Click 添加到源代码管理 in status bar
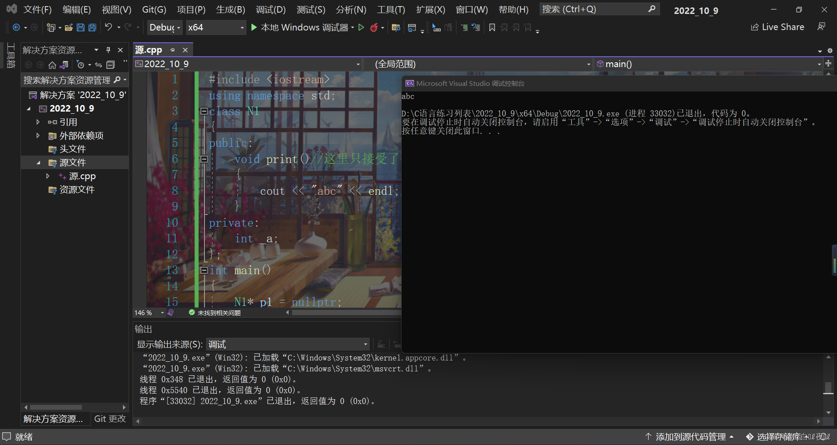Screen dimensions: 837x445 689,437
